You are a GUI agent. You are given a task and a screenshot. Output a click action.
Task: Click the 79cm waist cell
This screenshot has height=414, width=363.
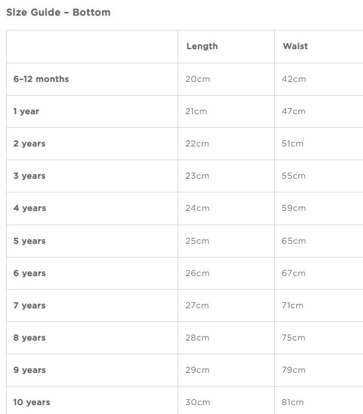294,370
